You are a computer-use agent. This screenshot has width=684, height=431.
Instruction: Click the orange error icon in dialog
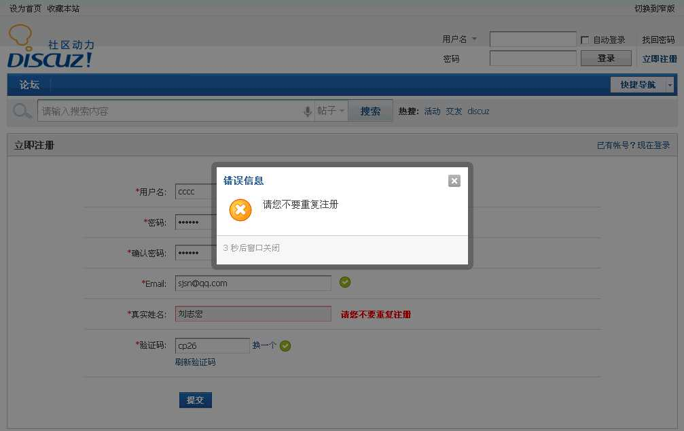pyautogui.click(x=240, y=210)
